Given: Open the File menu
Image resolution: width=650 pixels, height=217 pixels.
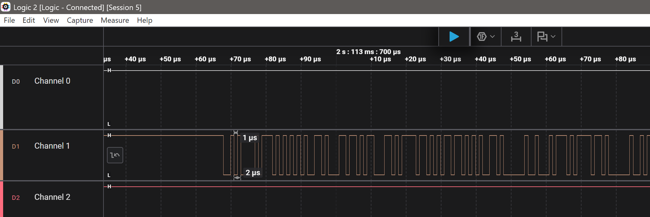Looking at the screenshot, I should 9,20.
